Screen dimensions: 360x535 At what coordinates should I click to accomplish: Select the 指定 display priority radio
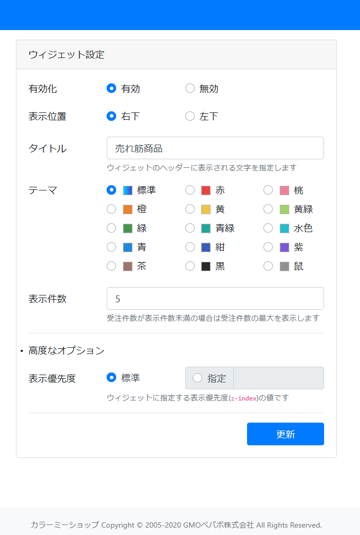pyautogui.click(x=197, y=378)
